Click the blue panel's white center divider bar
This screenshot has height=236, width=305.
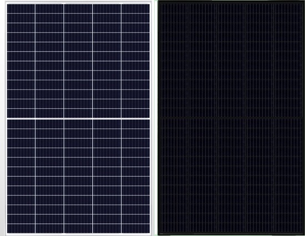pyautogui.click(x=78, y=119)
